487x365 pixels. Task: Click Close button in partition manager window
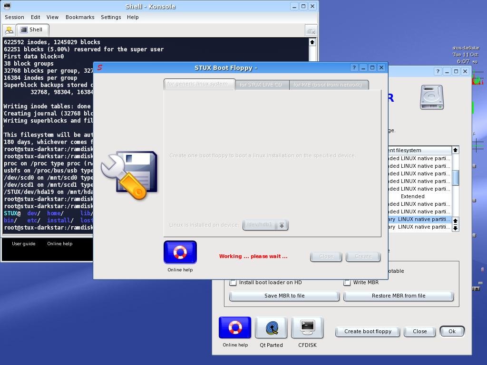point(419,331)
